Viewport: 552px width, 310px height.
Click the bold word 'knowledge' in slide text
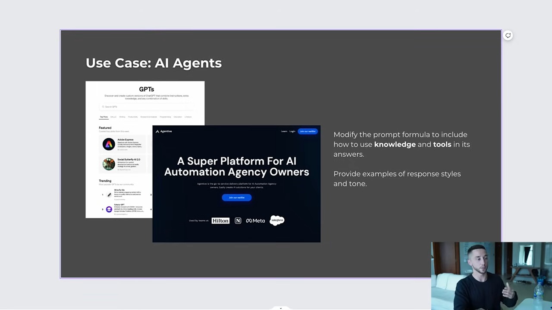pyautogui.click(x=395, y=144)
